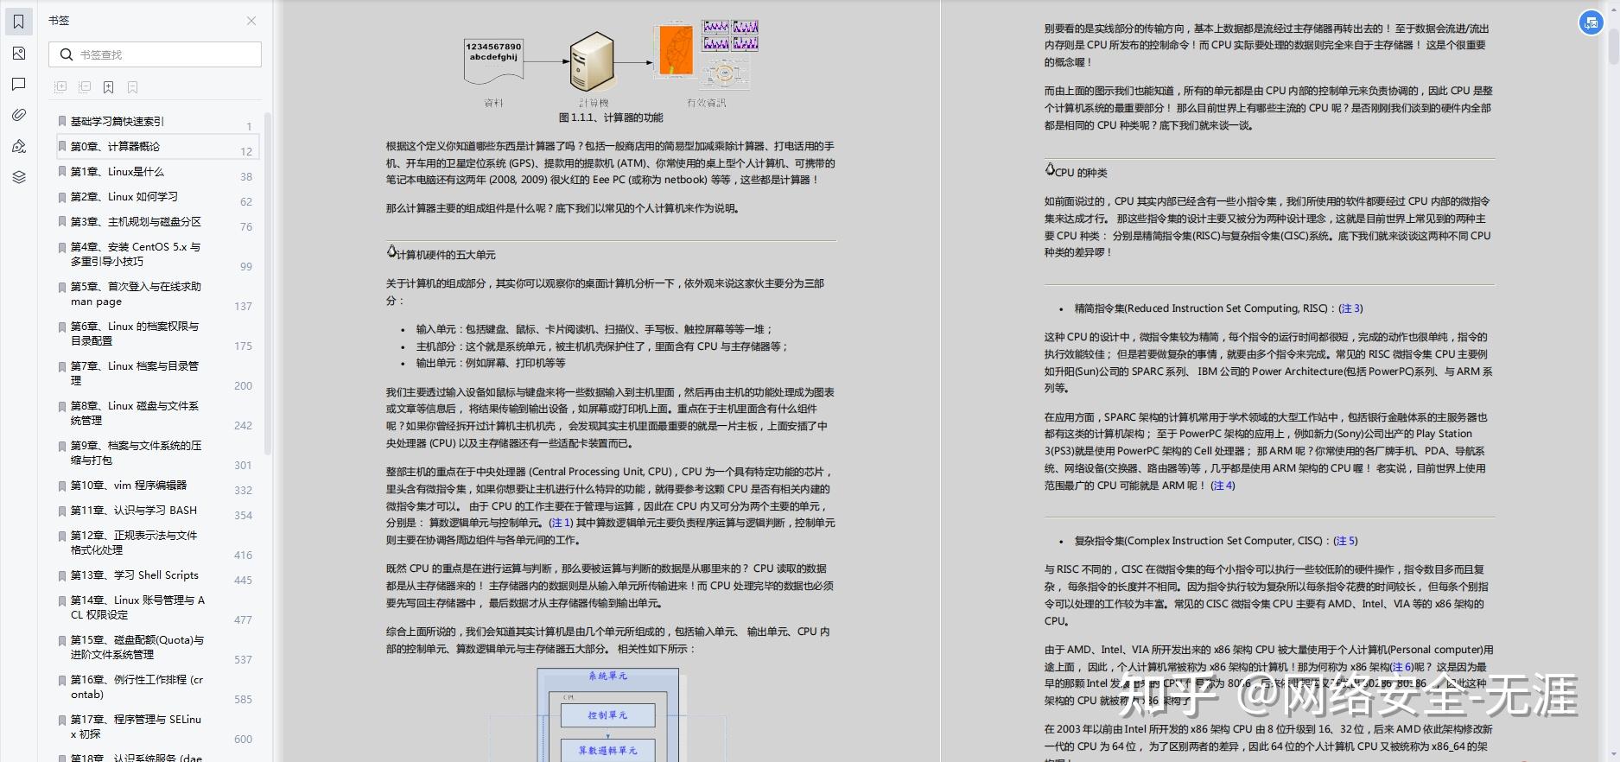Image resolution: width=1620 pixels, height=762 pixels.
Task: Open the Comments panel icon
Action: pos(19,84)
